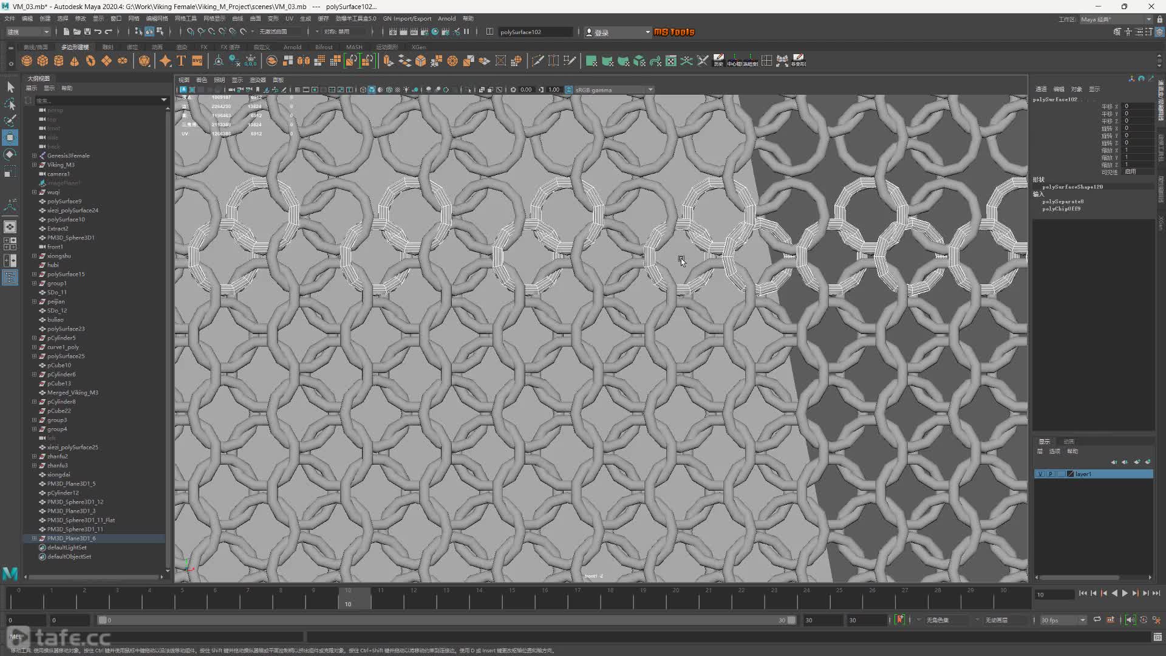Image resolution: width=1166 pixels, height=656 pixels.
Task: Toggle layer1 visibility V box
Action: tap(1040, 474)
